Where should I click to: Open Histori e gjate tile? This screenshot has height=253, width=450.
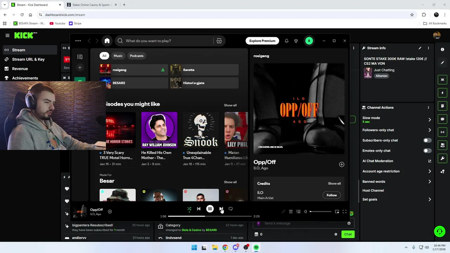click(204, 83)
